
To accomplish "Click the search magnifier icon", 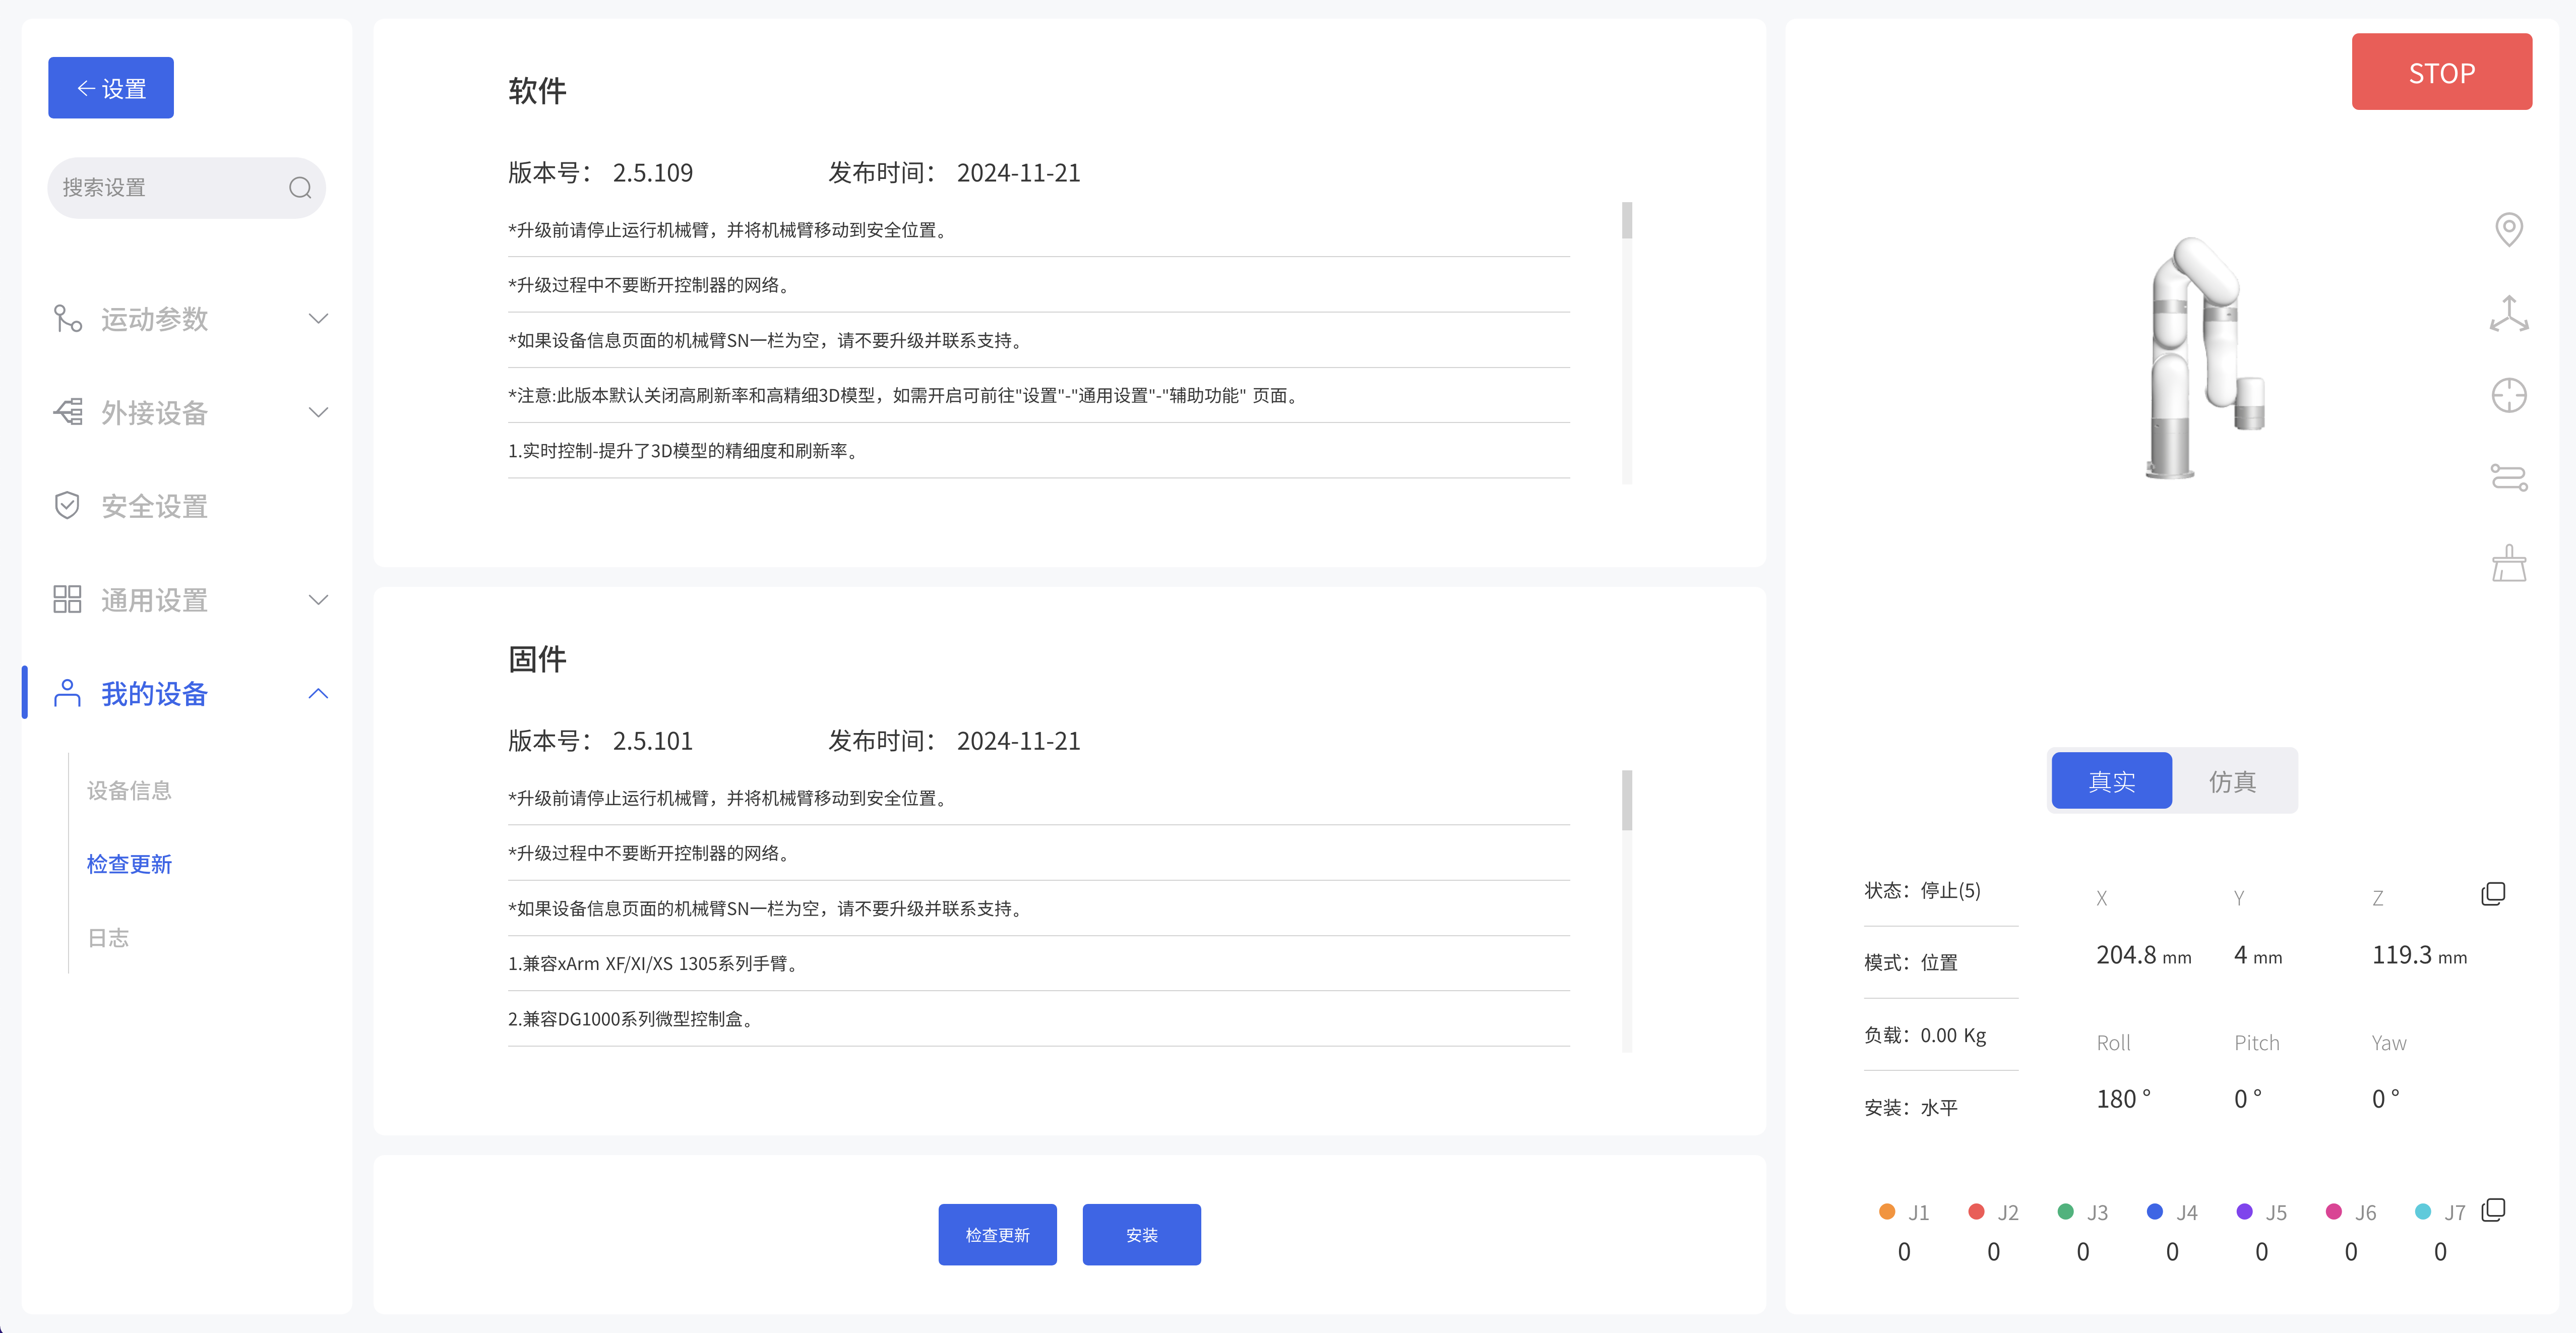I will coord(300,188).
